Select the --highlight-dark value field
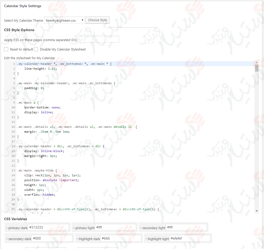Screen dimensions: 264x249 pos(121,238)
